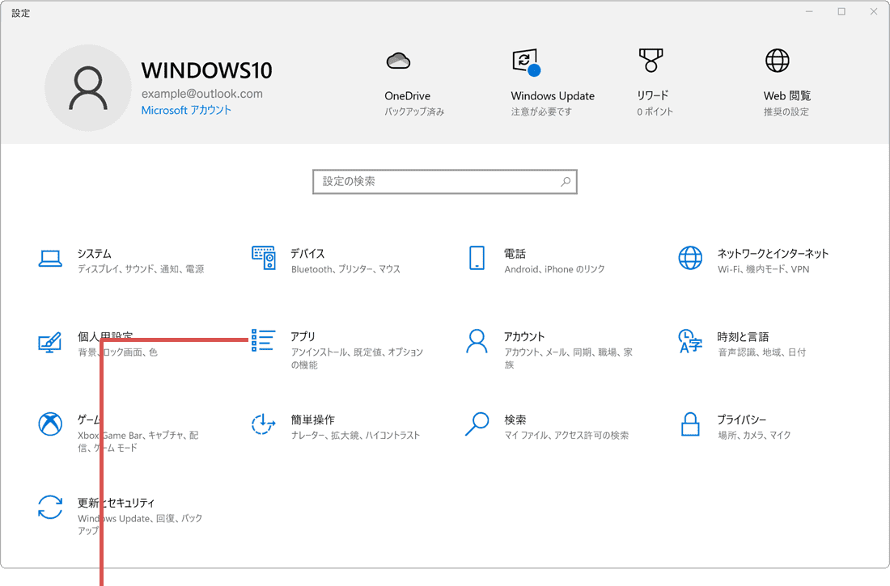
Task: Open the ネットワークとインターネット globe icon
Action: (690, 258)
